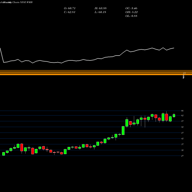Screen dimensions: 192x192
Task: Click the 'OL: 0.88' value
Action: [131, 16]
